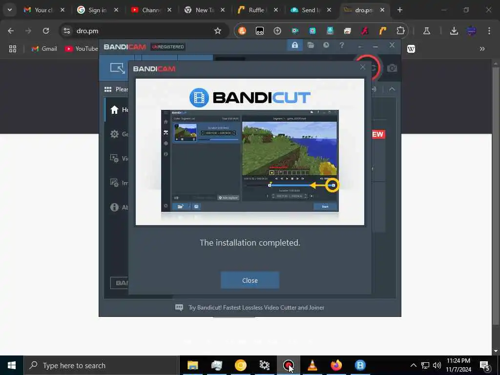Click the Bandicam lock icon
This screenshot has width=500, height=375.
coord(294,45)
